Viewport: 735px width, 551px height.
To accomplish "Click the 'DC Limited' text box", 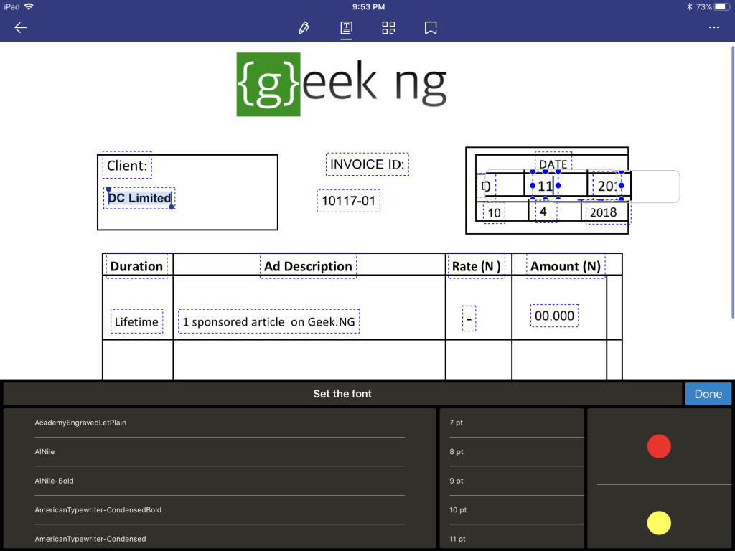I will pyautogui.click(x=139, y=198).
